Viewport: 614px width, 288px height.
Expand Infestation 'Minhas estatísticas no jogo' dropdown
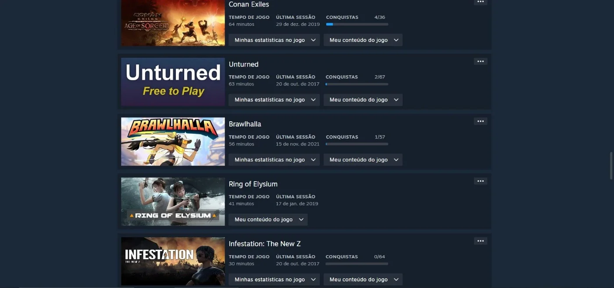pos(274,279)
